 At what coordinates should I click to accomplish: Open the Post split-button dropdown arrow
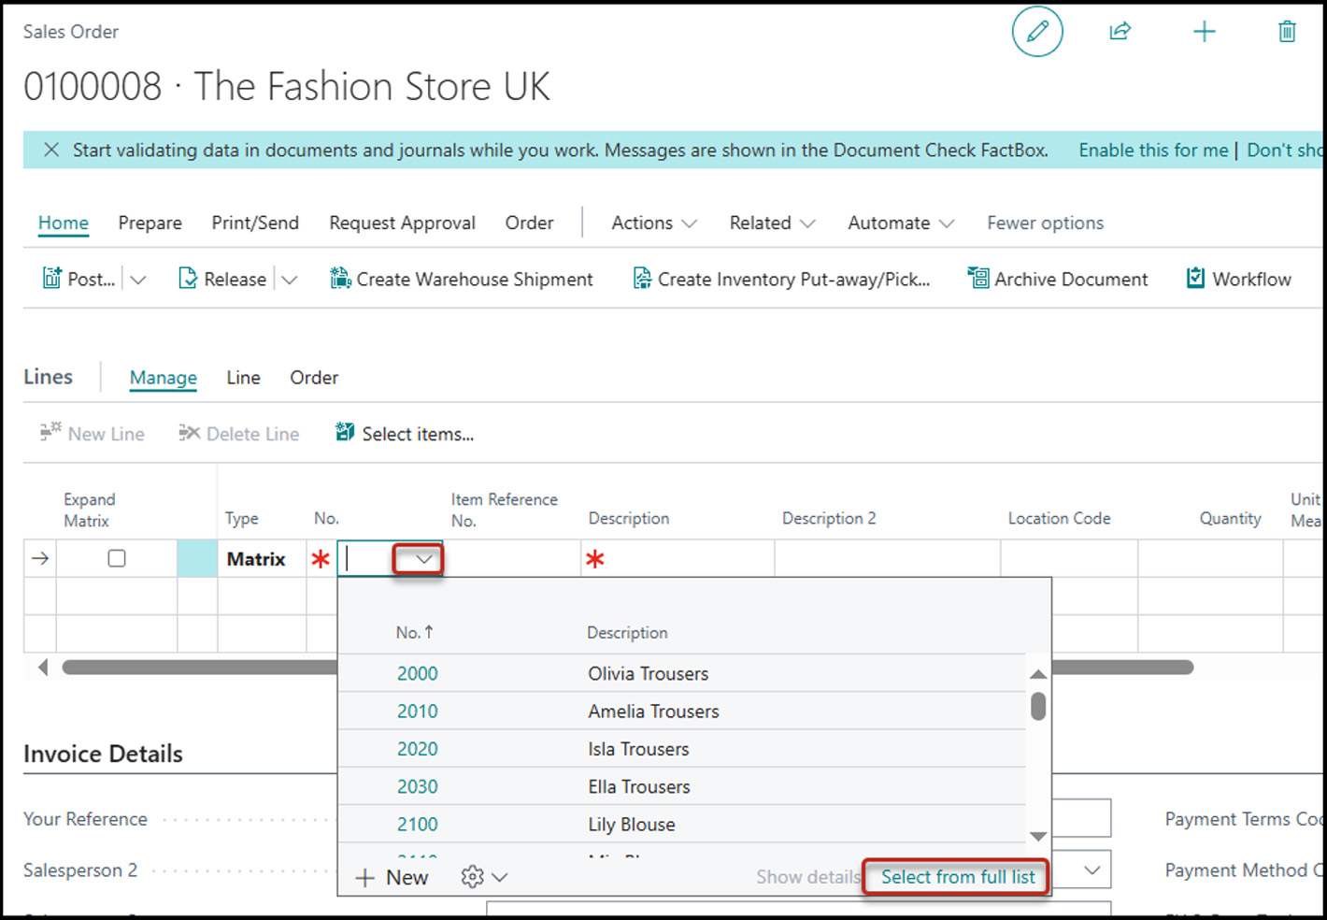pos(138,280)
